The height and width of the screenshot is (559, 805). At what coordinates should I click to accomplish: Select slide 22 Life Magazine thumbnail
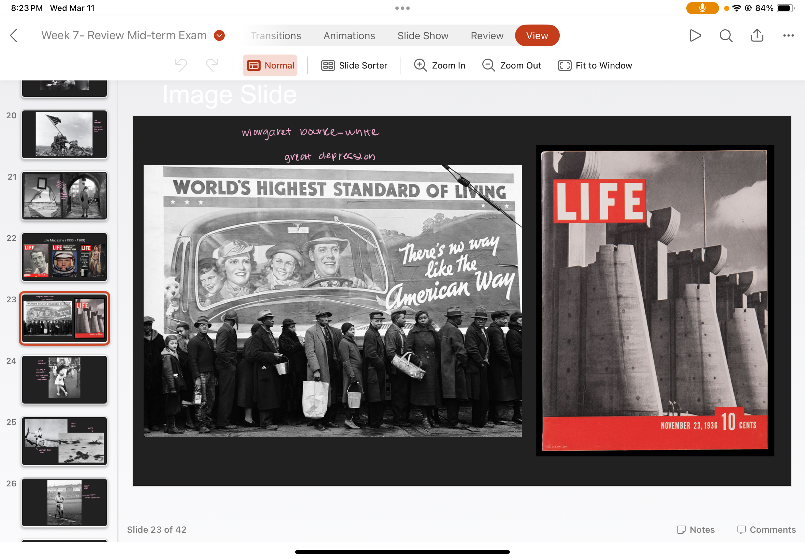coord(64,257)
